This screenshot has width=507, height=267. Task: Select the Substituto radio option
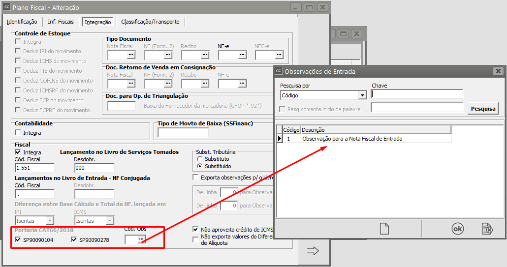click(199, 159)
